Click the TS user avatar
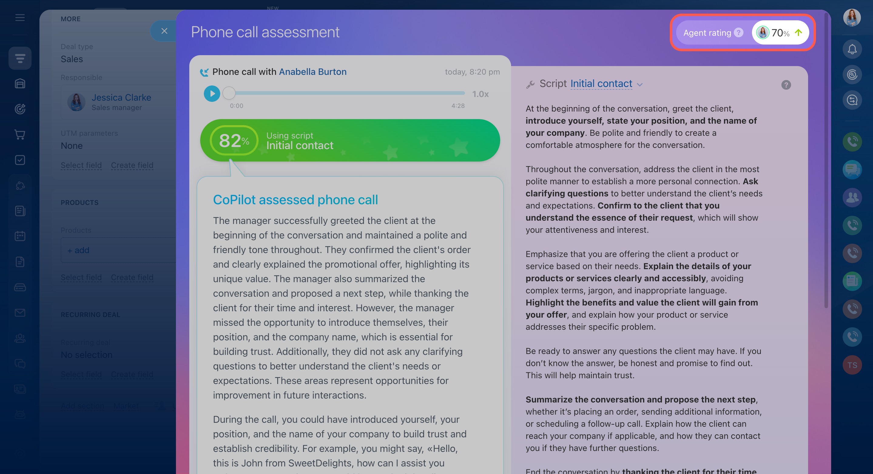This screenshot has height=474, width=873. click(852, 365)
